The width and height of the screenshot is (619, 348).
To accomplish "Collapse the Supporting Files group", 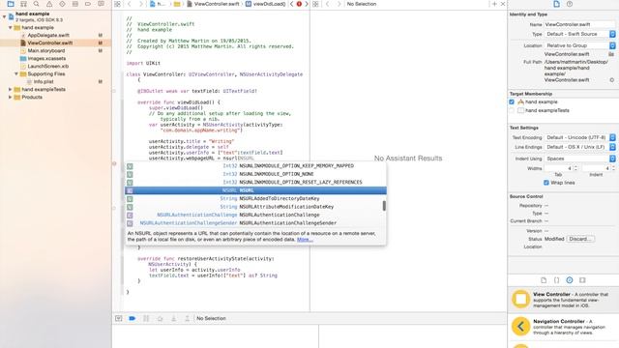I will 16,73.
